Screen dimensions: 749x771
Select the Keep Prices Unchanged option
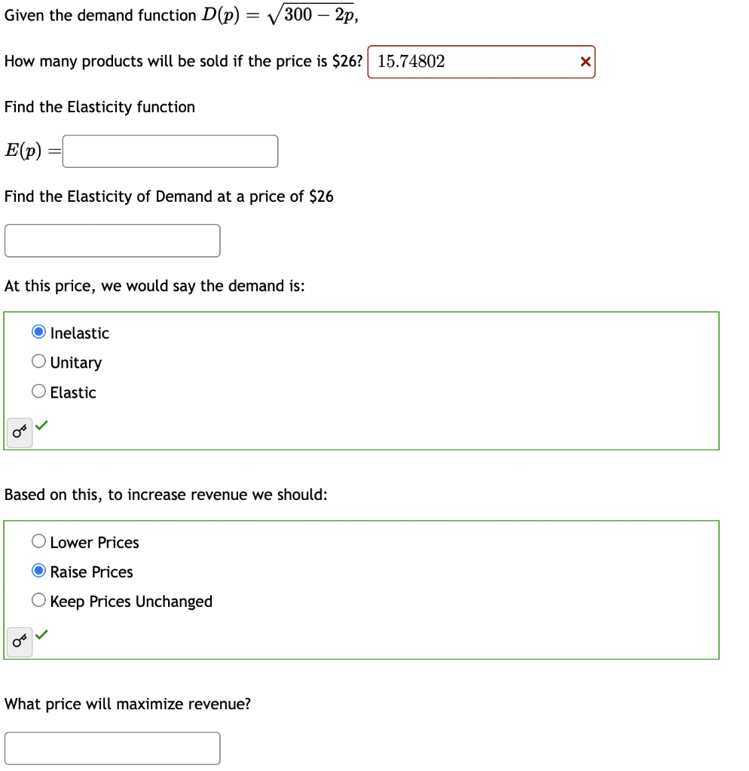pyautogui.click(x=38, y=600)
